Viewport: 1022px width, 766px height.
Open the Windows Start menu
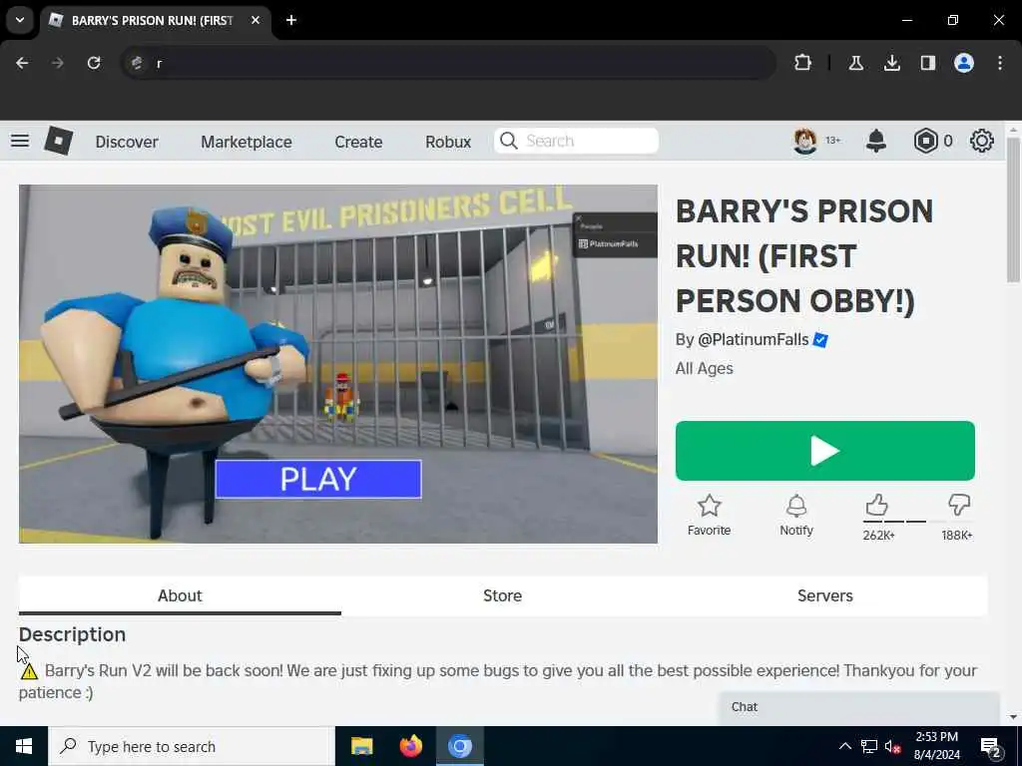(x=24, y=746)
